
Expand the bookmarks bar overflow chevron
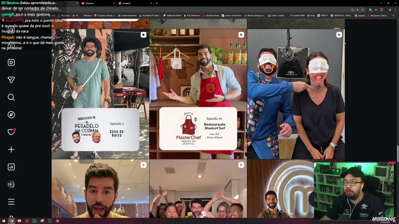coord(393,16)
